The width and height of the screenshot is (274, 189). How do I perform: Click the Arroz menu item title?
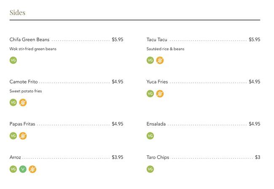(15, 157)
